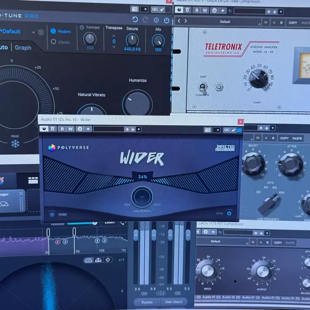
Task: Select the Classic mode radio button
Action: pyautogui.click(x=53, y=42)
